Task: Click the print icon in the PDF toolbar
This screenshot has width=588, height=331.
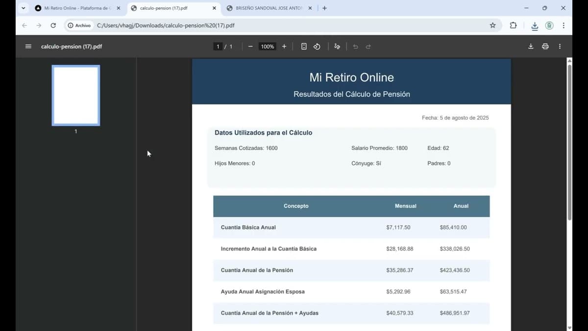Action: [x=545, y=46]
